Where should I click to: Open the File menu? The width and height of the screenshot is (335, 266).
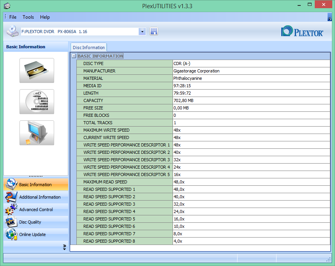tap(13, 17)
